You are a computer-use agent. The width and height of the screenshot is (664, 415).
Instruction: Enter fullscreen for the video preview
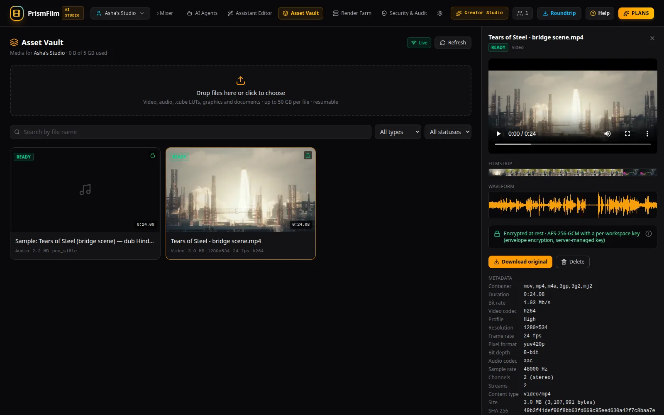[627, 134]
